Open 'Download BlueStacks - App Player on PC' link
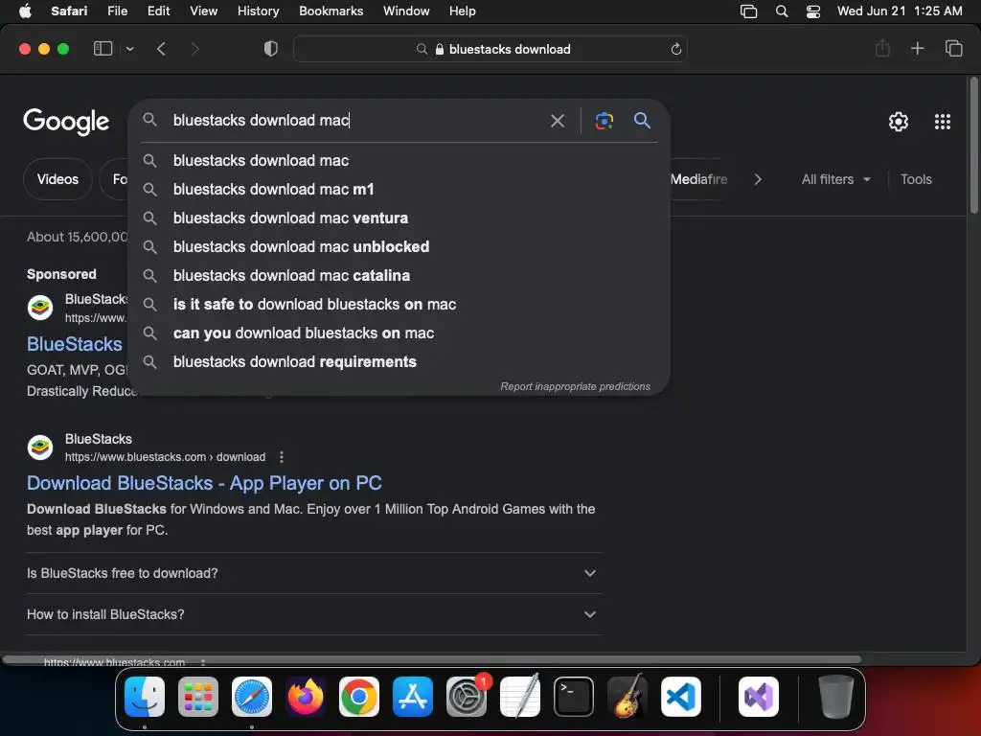 pos(204,483)
